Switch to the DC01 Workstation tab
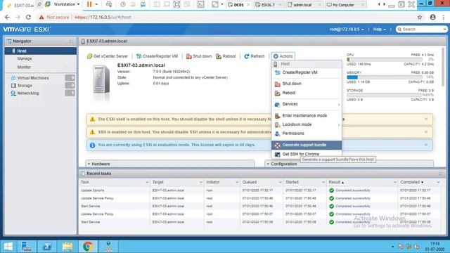This screenshot has width=450, height=253. click(x=238, y=5)
